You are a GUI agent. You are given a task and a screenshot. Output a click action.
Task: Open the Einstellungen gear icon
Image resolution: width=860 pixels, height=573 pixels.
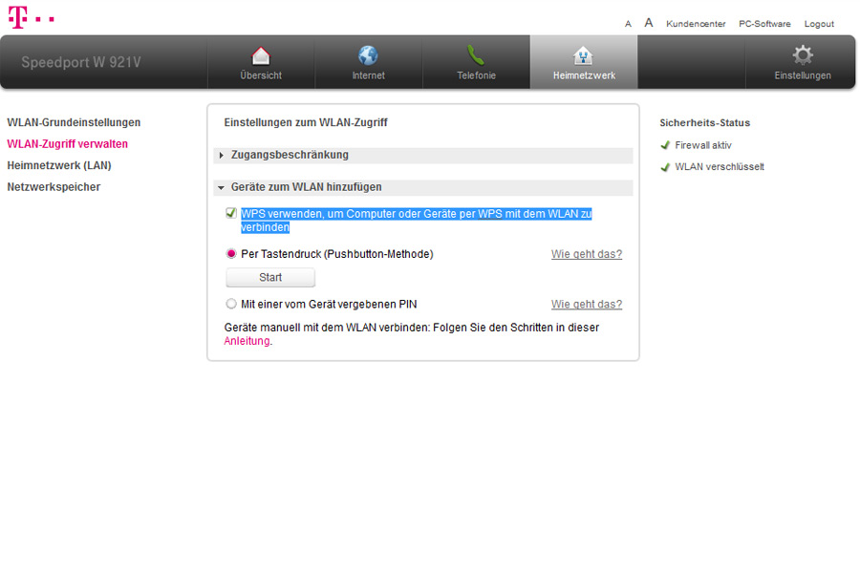(x=803, y=55)
